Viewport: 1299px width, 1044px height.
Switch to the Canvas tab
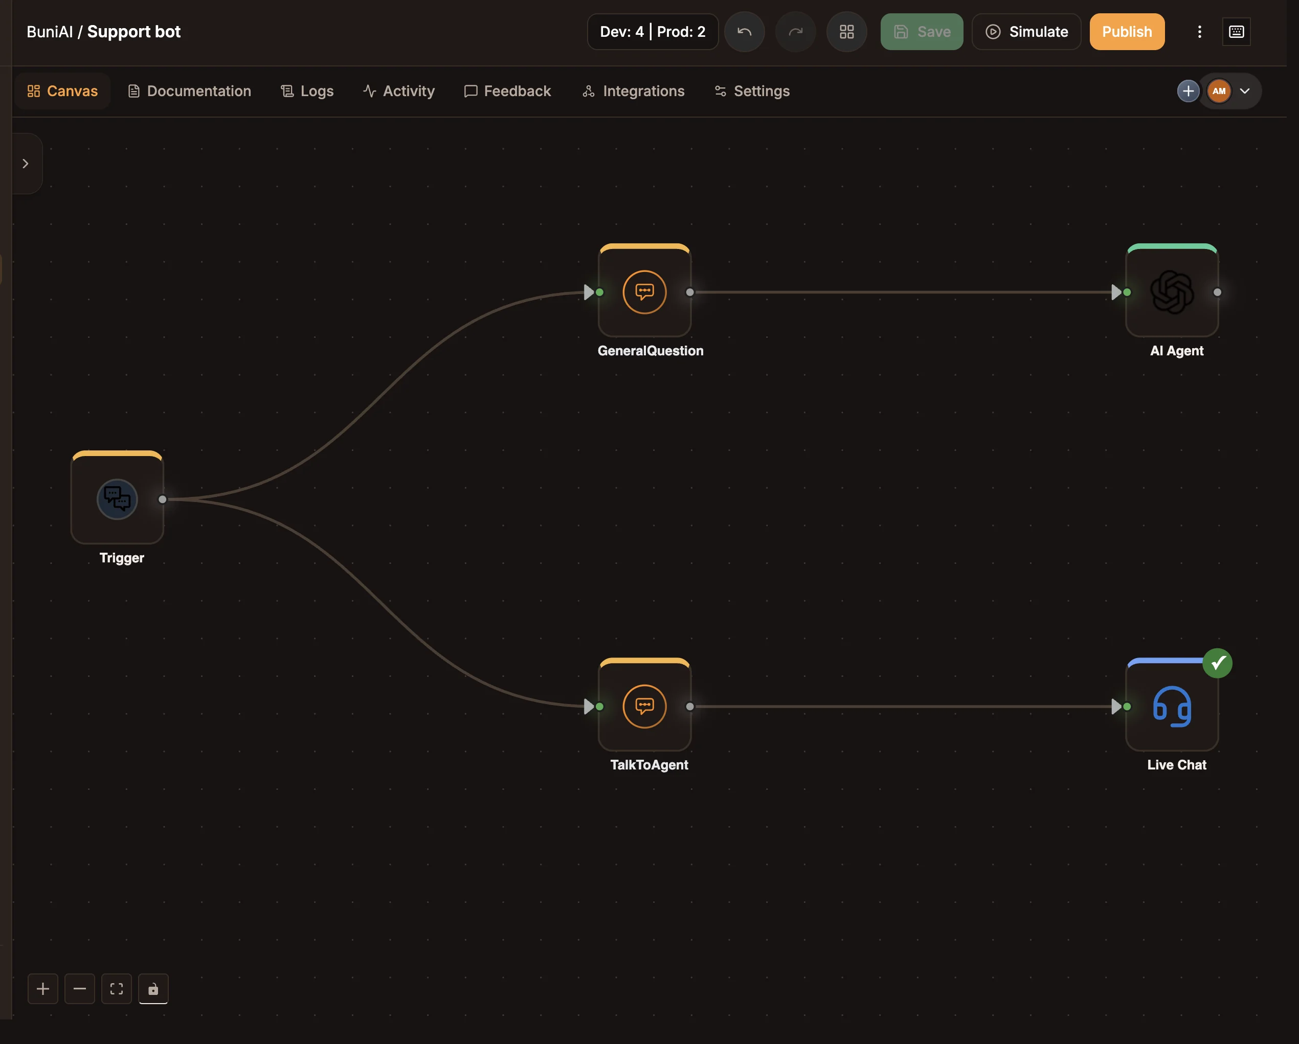pyautogui.click(x=63, y=91)
